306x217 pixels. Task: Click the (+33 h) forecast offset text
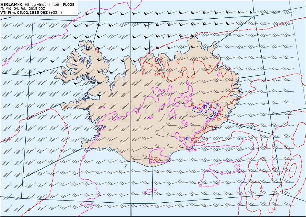(x=55, y=13)
